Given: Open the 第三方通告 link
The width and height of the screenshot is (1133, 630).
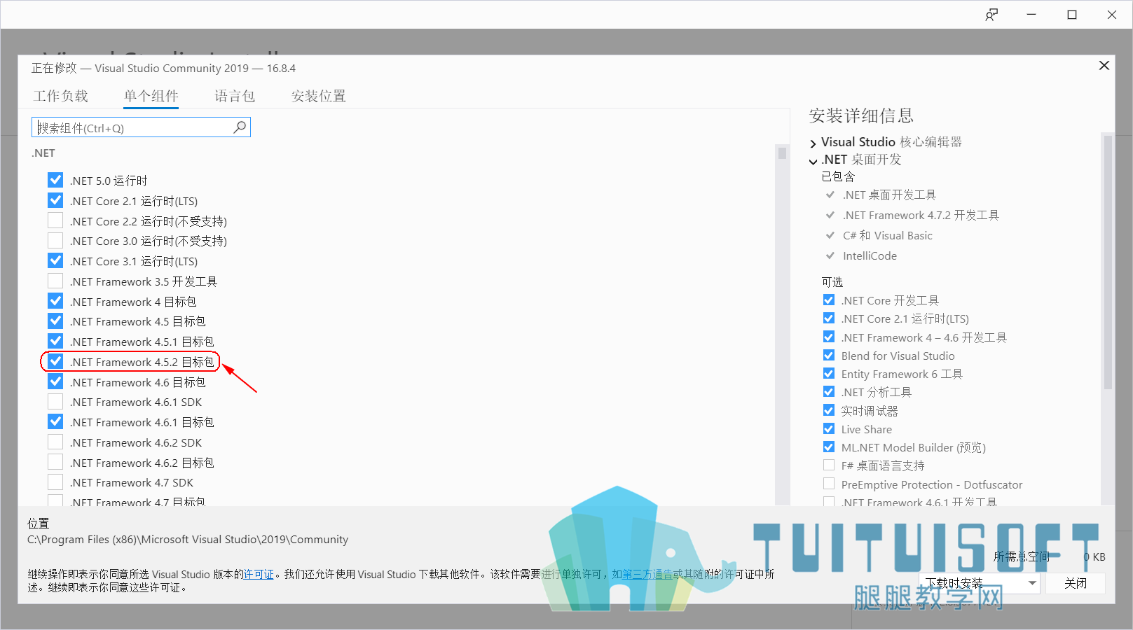Looking at the screenshot, I should [x=647, y=574].
